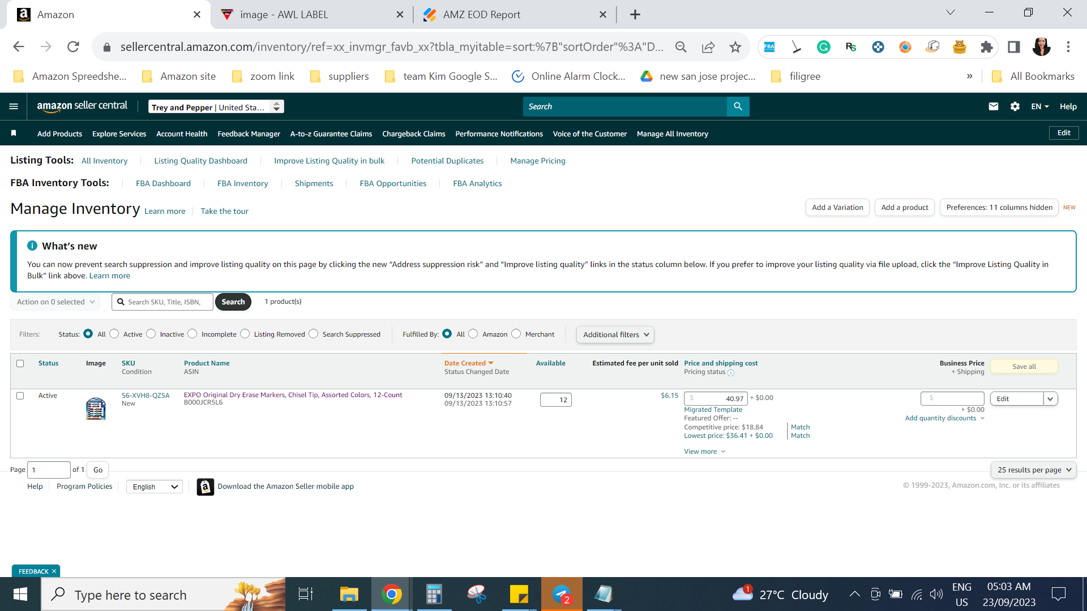Click the Add a product button
Image resolution: width=1087 pixels, height=611 pixels.
pyautogui.click(x=905, y=208)
